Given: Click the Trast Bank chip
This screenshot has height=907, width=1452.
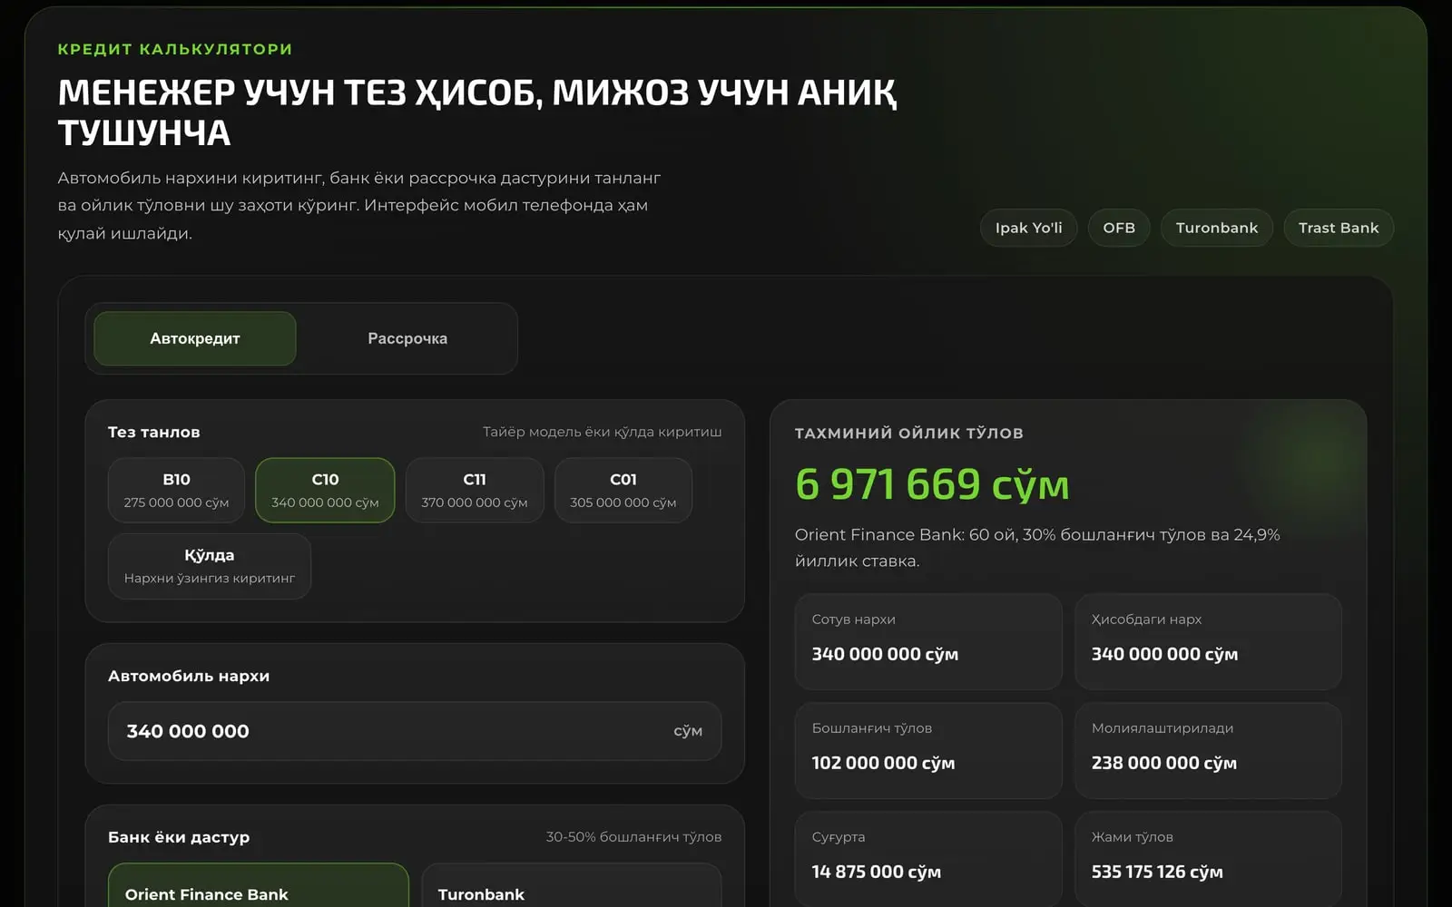Looking at the screenshot, I should [x=1339, y=228].
